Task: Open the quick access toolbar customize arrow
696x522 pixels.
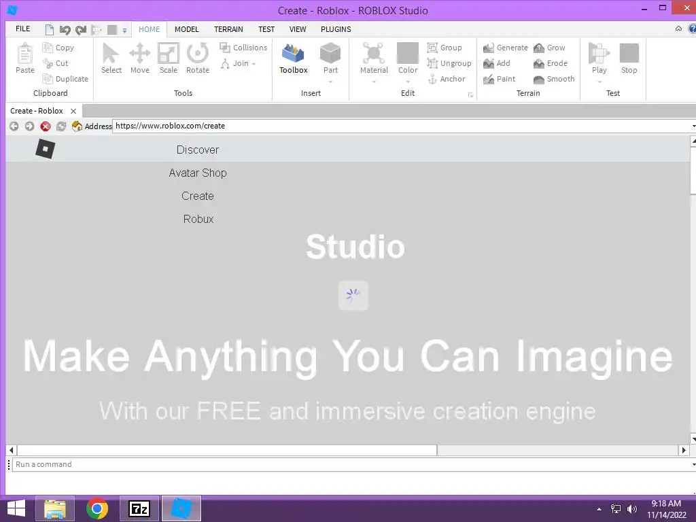Action: 125,30
